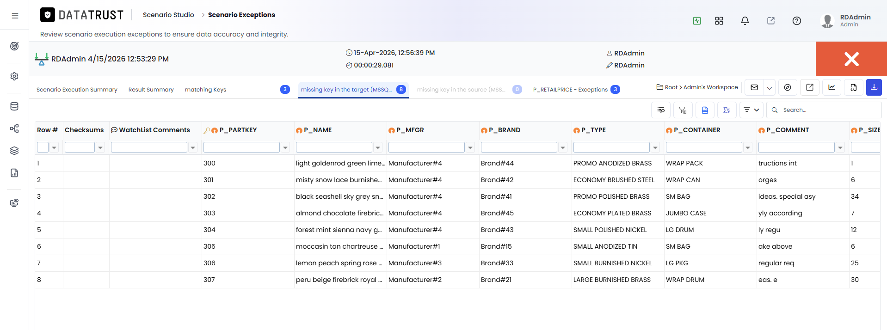Screen dimensions: 887x330
Task: Open P_MFGR filter operator dropdown
Action: pos(470,148)
